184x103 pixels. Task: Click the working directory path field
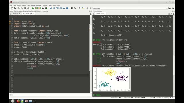(129, 8)
